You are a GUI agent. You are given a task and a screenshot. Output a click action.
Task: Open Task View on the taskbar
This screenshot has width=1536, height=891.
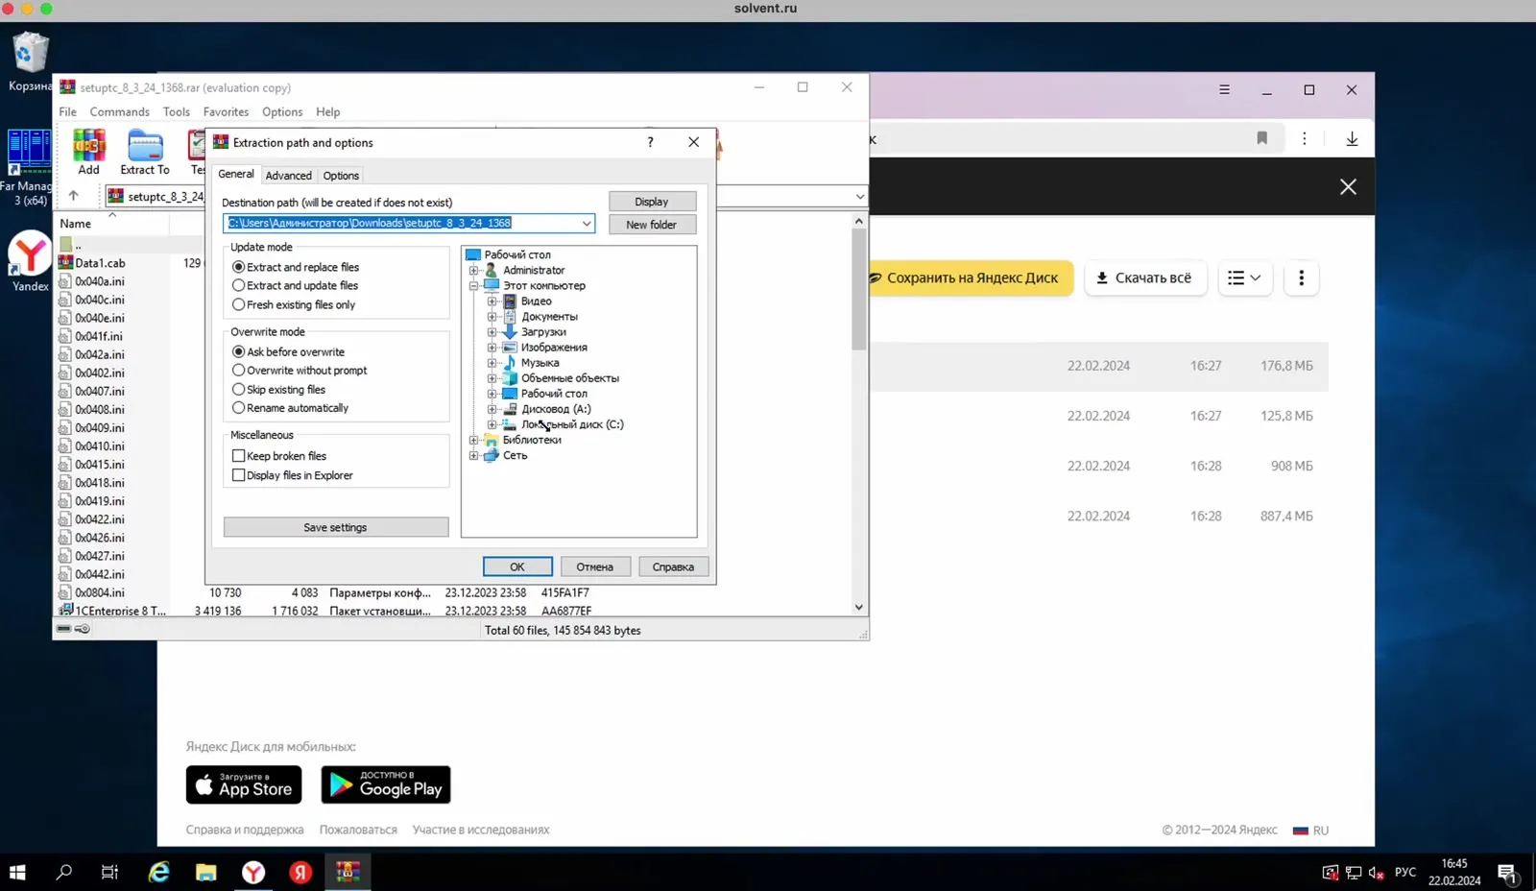[110, 872]
